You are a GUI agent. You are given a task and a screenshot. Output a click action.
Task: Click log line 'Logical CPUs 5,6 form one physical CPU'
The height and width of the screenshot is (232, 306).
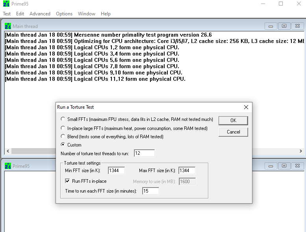point(92,60)
